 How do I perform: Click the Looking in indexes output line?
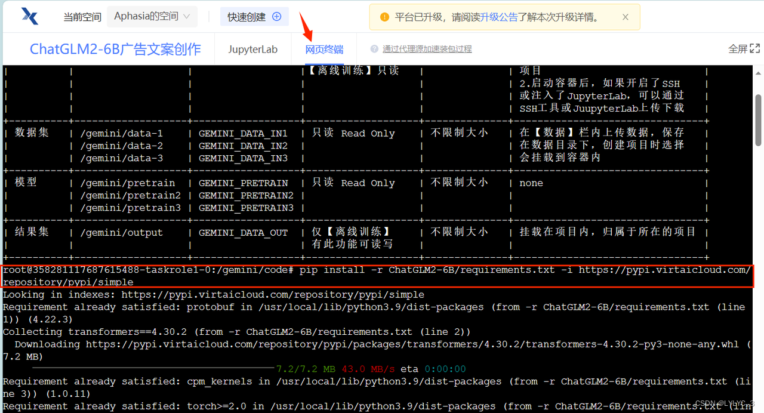point(214,295)
